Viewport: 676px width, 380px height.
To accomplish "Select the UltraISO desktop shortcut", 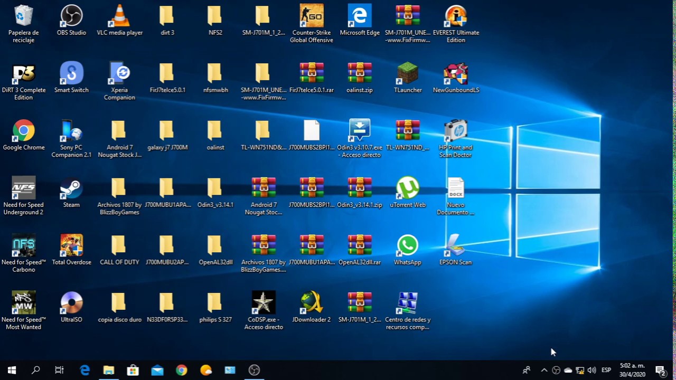I will click(71, 308).
